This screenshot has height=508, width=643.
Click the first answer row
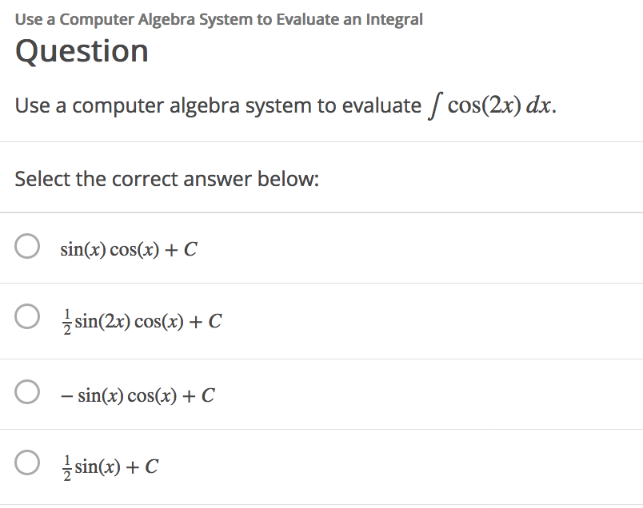click(320, 248)
